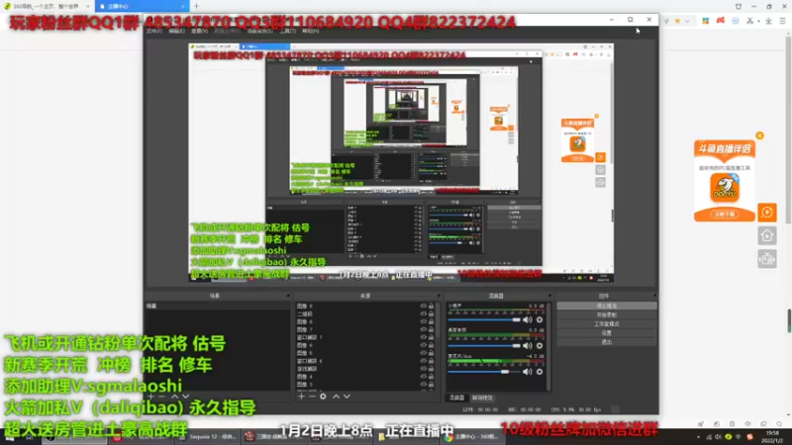Select the 图像 5 source row
Viewport: 792px width, 445px height.
pyautogui.click(x=364, y=353)
